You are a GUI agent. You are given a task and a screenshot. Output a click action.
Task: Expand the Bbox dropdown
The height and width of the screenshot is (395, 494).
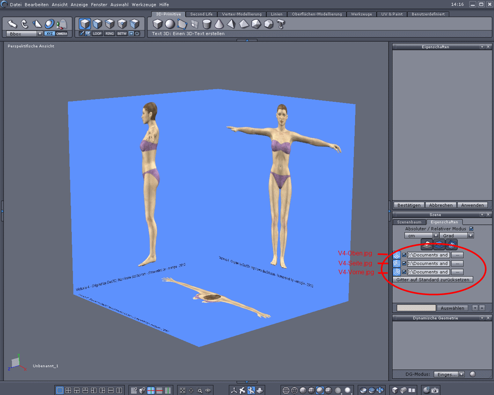[40, 34]
